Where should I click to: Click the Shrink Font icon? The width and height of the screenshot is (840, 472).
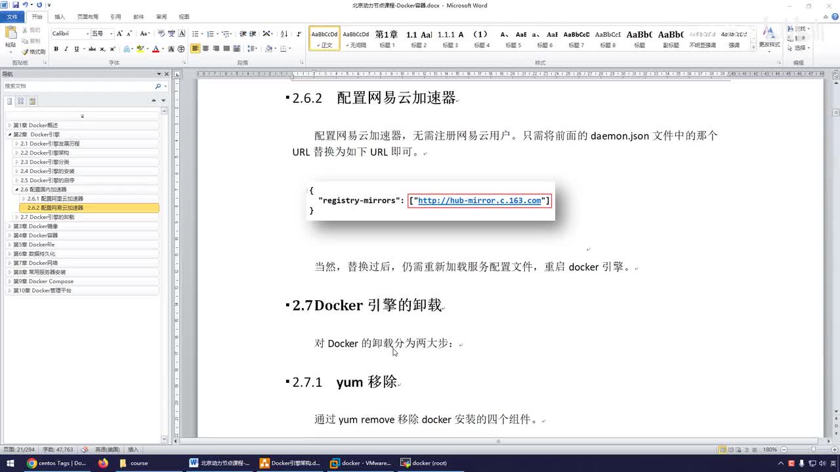coord(129,33)
